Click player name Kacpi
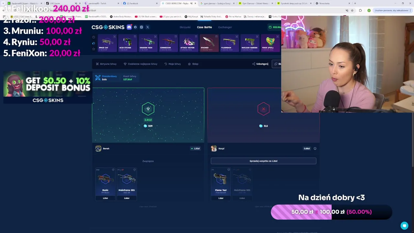 pyautogui.click(x=221, y=149)
